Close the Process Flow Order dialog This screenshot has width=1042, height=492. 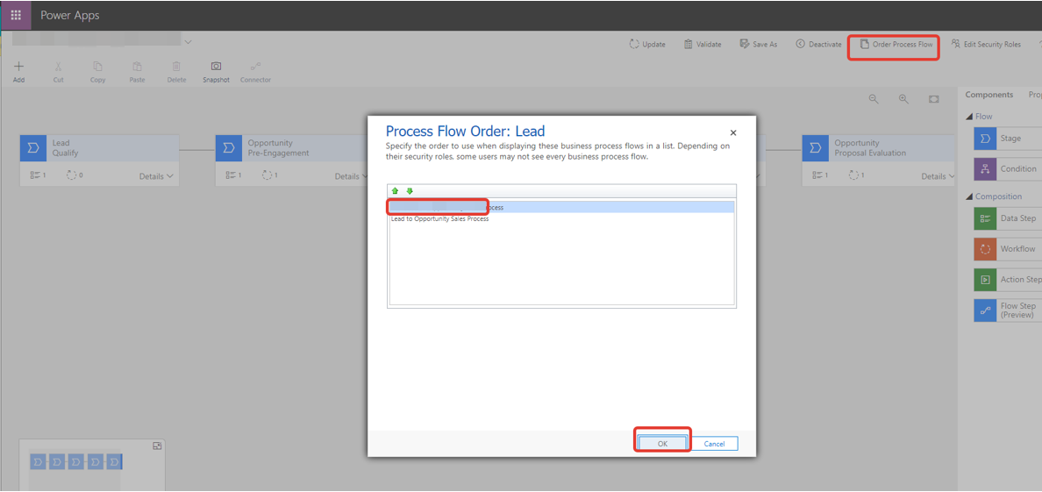(733, 133)
